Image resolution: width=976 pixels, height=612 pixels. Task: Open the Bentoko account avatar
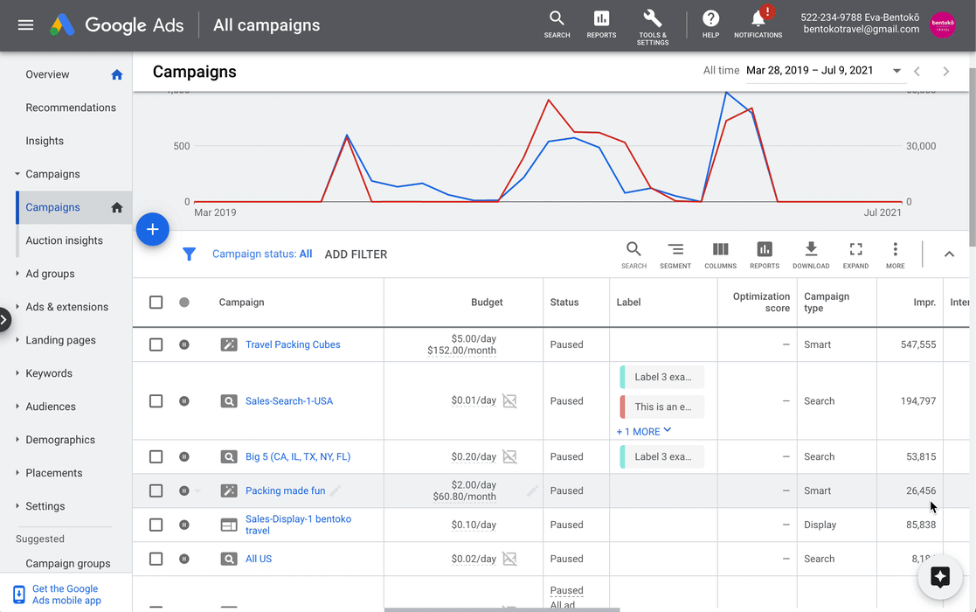point(943,24)
